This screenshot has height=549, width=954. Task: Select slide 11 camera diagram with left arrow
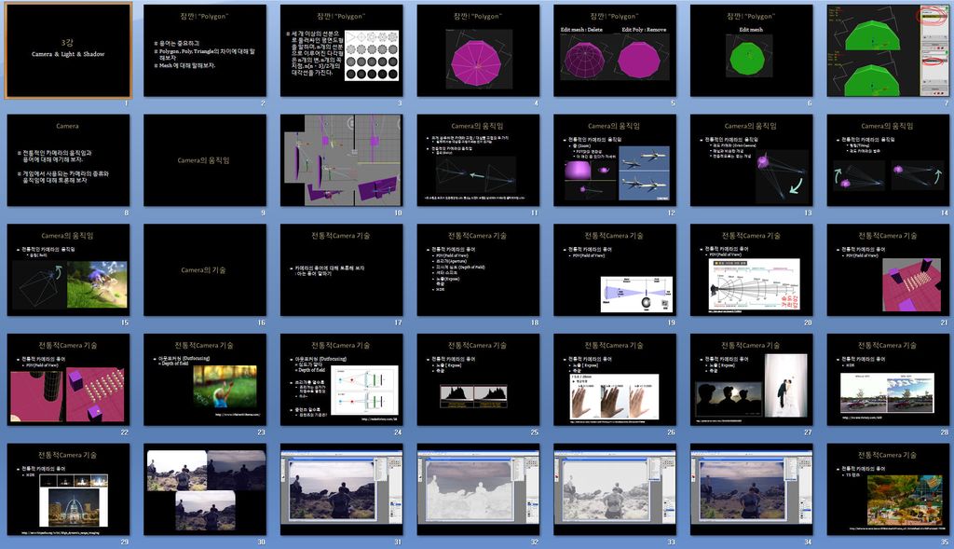[x=478, y=160]
